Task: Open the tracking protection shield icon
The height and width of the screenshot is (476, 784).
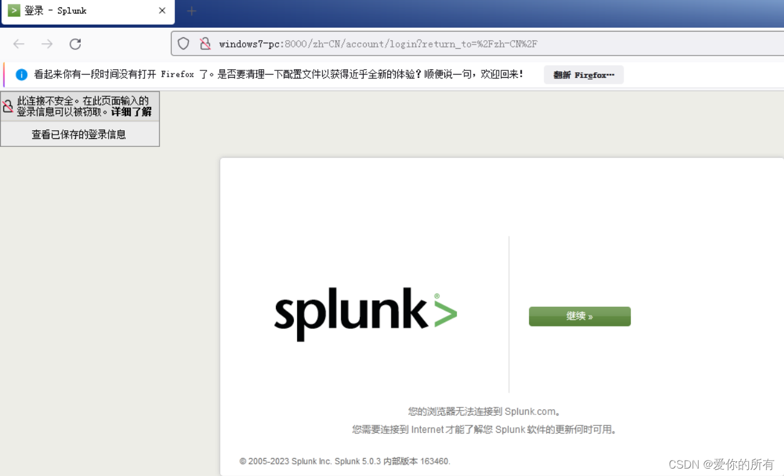Action: pyautogui.click(x=183, y=43)
